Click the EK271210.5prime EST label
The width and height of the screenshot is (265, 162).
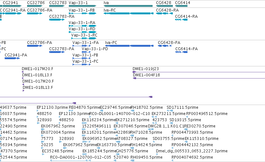tap(133, 120)
